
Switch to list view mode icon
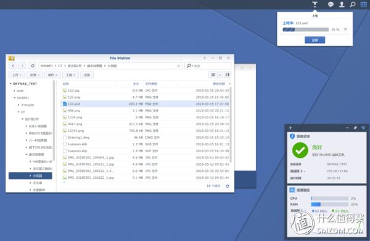(213, 75)
